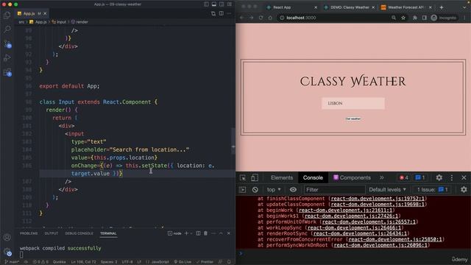Image resolution: width=471 pixels, height=265 pixels.
Task: Click the render breadcrumb segment
Action: pos(79,22)
